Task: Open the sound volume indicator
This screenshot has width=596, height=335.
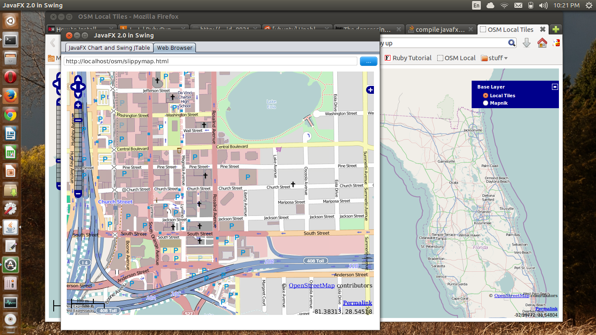Action: tap(543, 5)
